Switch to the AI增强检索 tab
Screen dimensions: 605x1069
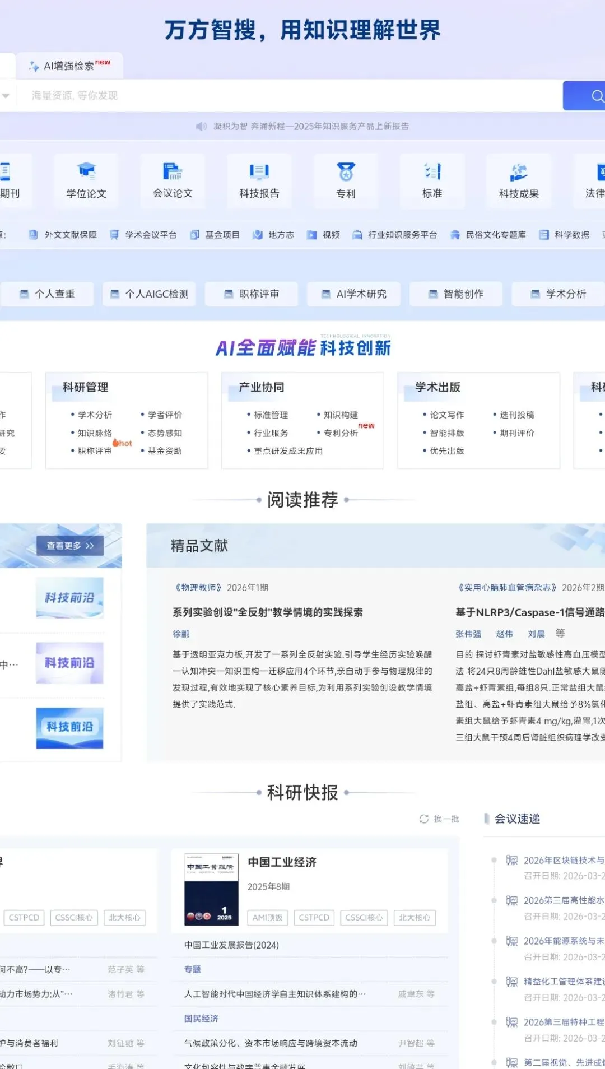tap(69, 66)
